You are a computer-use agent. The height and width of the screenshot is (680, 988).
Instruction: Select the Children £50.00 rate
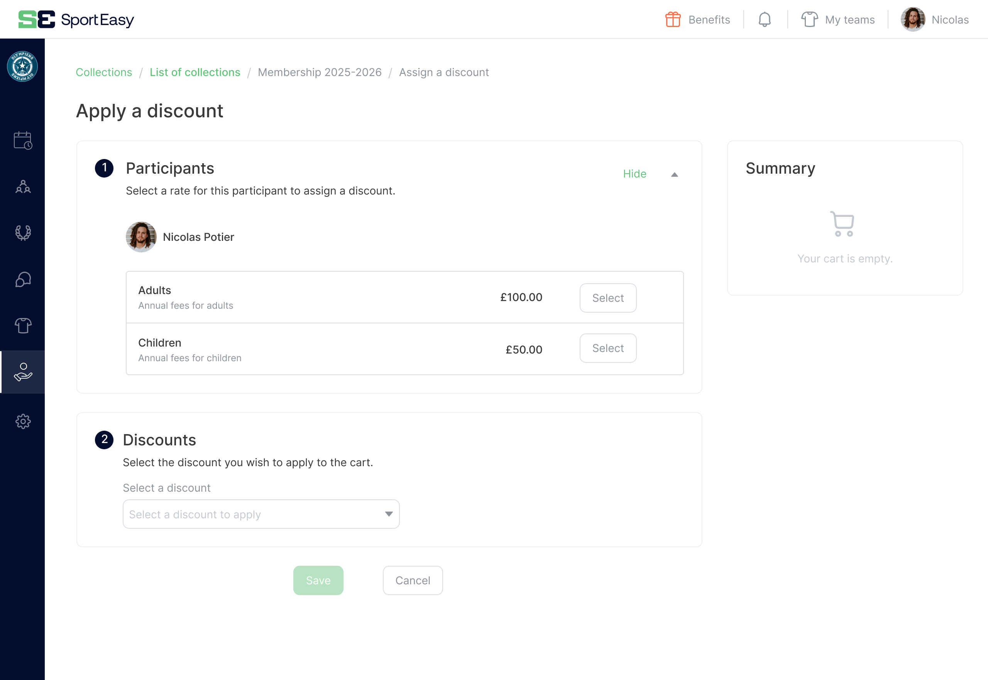(608, 348)
